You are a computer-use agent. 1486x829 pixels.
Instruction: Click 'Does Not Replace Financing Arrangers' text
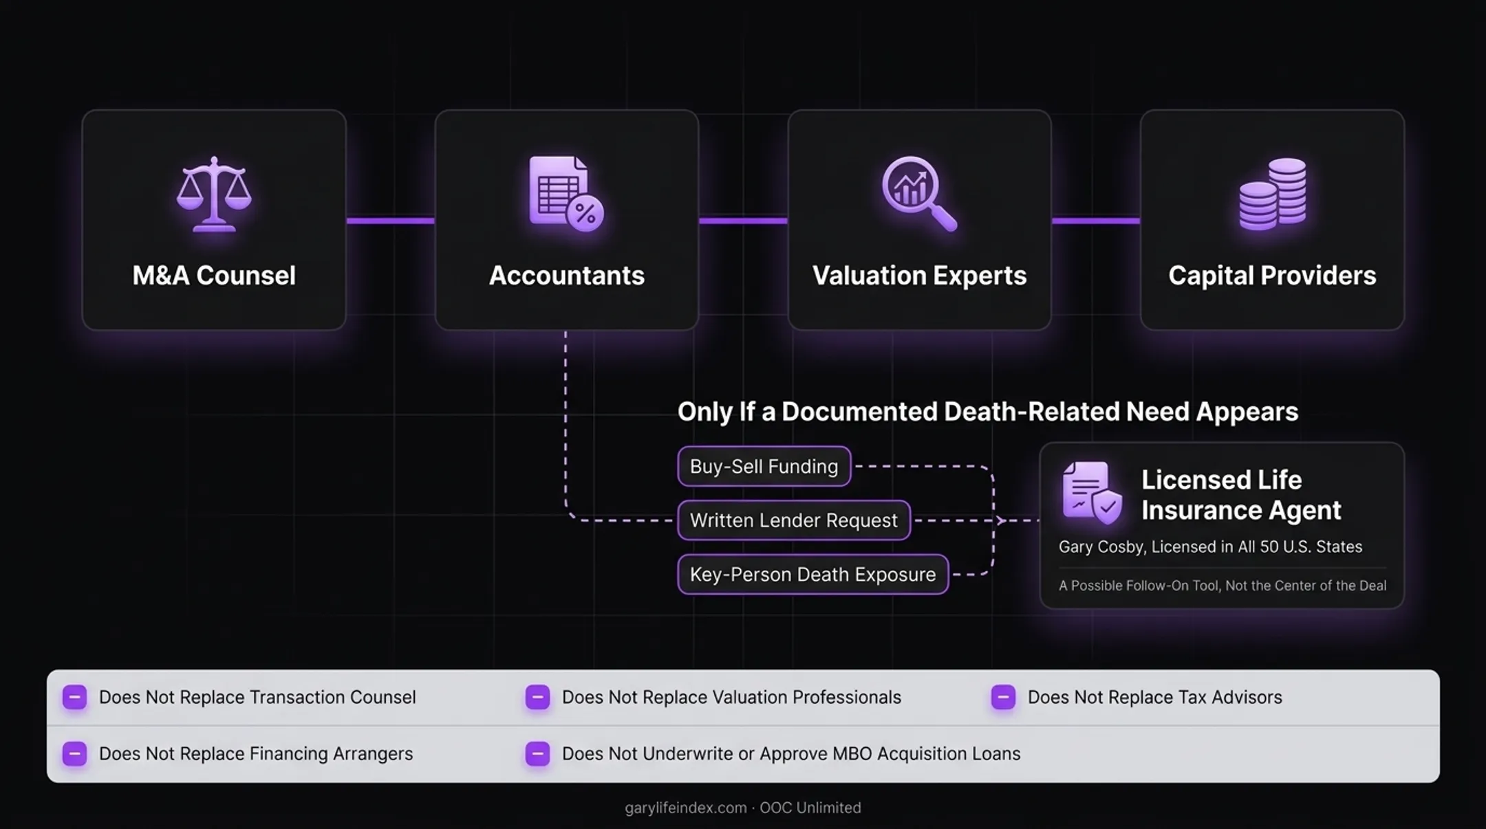[256, 754]
